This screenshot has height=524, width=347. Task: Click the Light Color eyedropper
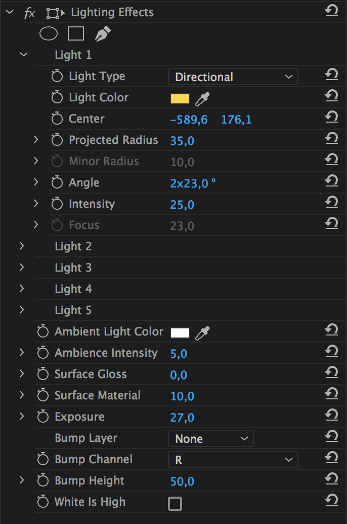pyautogui.click(x=202, y=99)
